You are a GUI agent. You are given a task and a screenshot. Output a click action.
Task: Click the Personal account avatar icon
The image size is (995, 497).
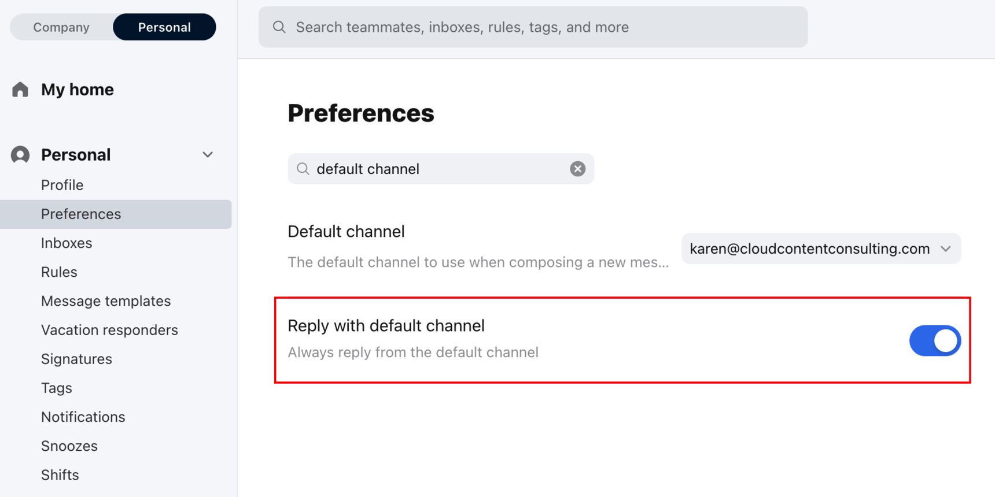[20, 154]
